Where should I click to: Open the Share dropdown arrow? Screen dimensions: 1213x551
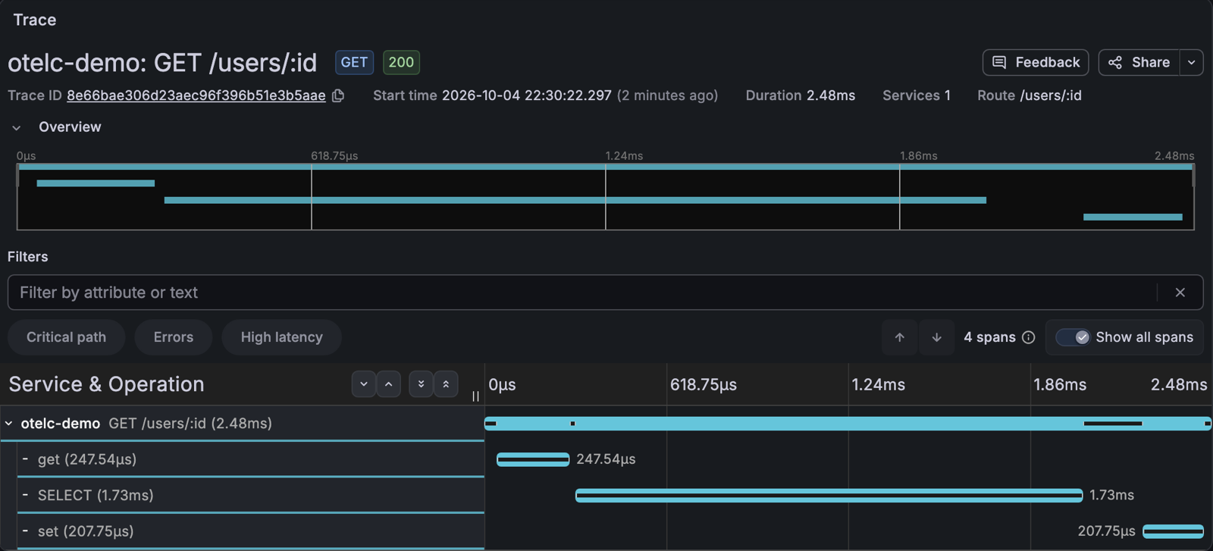[1192, 62]
